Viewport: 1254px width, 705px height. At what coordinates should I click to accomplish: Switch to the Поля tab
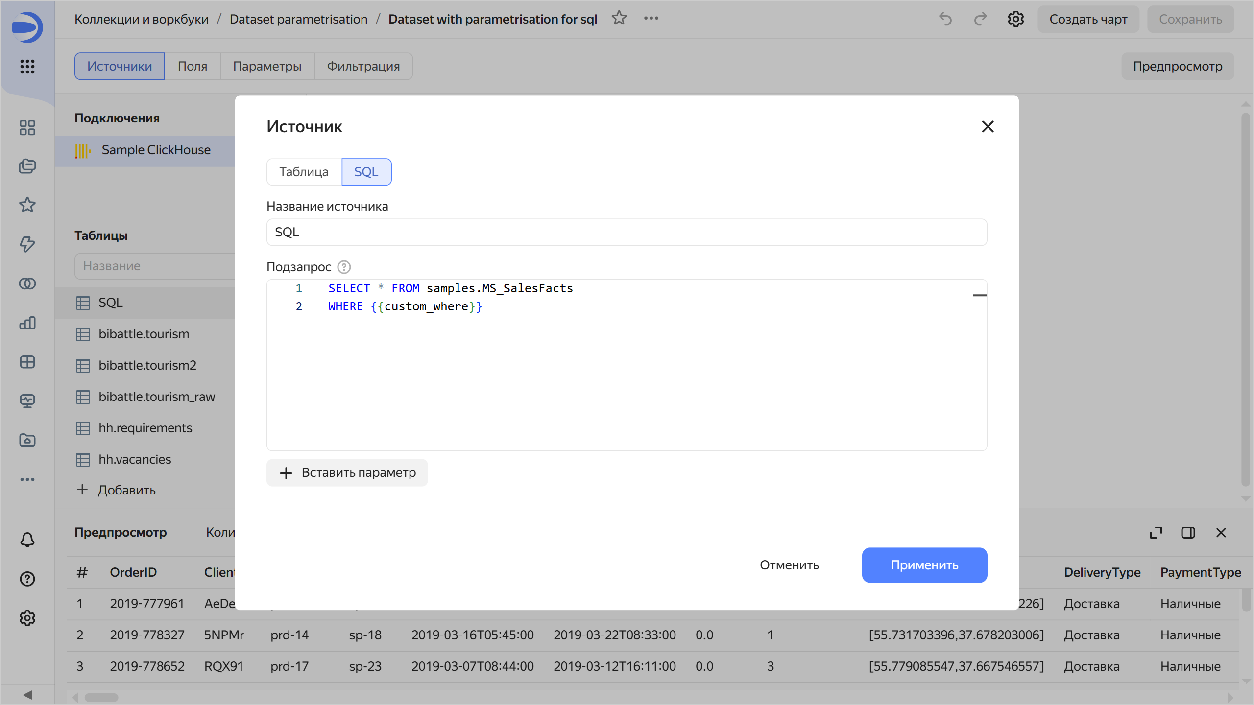[192, 66]
